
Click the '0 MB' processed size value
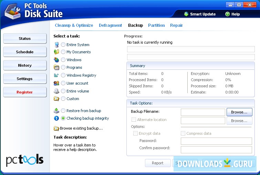[x=229, y=86]
